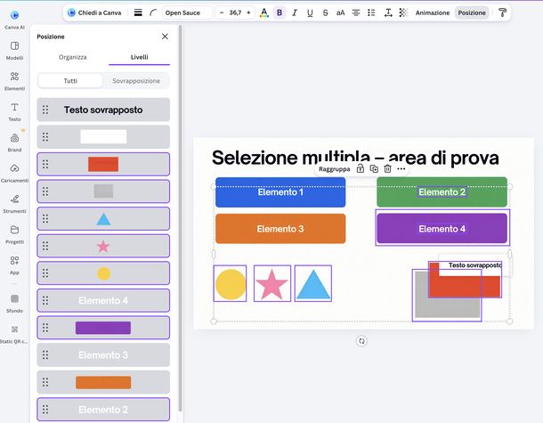
Task: Open more options ellipsis menu
Action: [401, 168]
